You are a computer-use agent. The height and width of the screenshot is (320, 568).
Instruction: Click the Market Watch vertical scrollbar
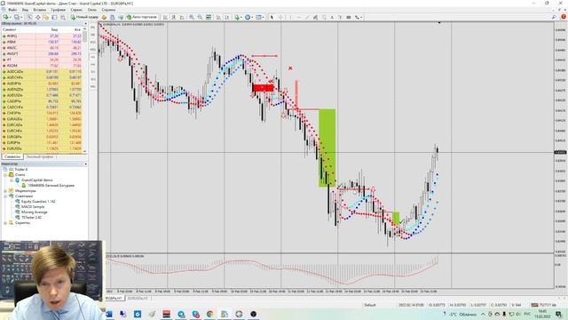click(x=85, y=90)
